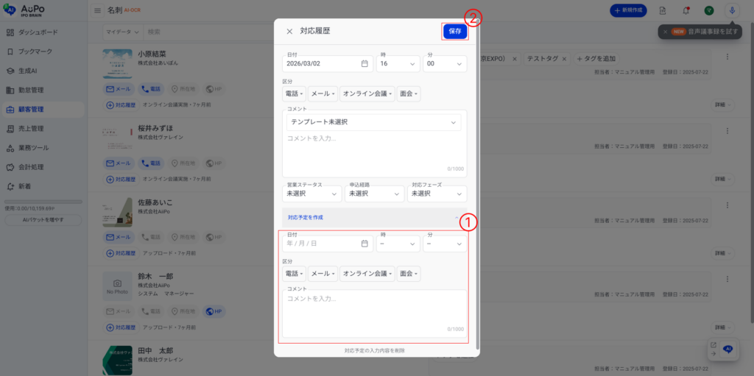Open notifications via the bell icon
This screenshot has width=754, height=376.
[x=686, y=10]
